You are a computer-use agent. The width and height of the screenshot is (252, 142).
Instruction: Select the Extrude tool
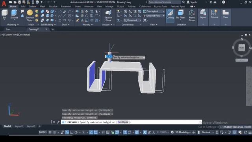[x=14, y=14]
